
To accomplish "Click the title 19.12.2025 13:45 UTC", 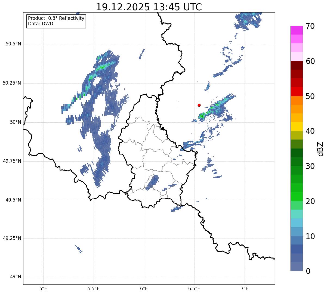I will point(149,7).
